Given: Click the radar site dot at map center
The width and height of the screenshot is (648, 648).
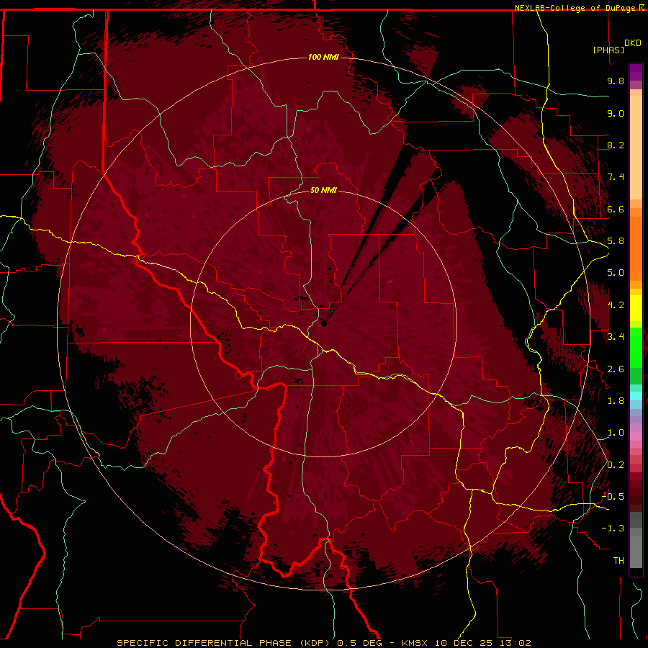Looking at the screenshot, I should tap(324, 323).
